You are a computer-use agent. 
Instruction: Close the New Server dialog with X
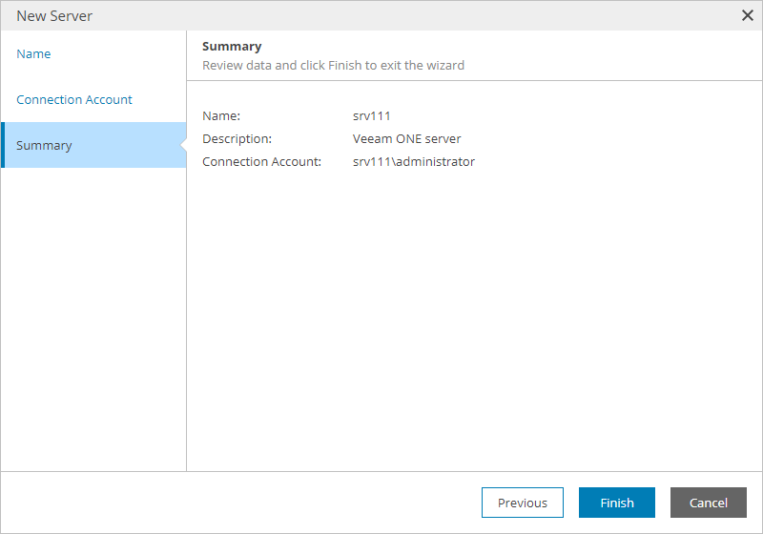click(748, 15)
